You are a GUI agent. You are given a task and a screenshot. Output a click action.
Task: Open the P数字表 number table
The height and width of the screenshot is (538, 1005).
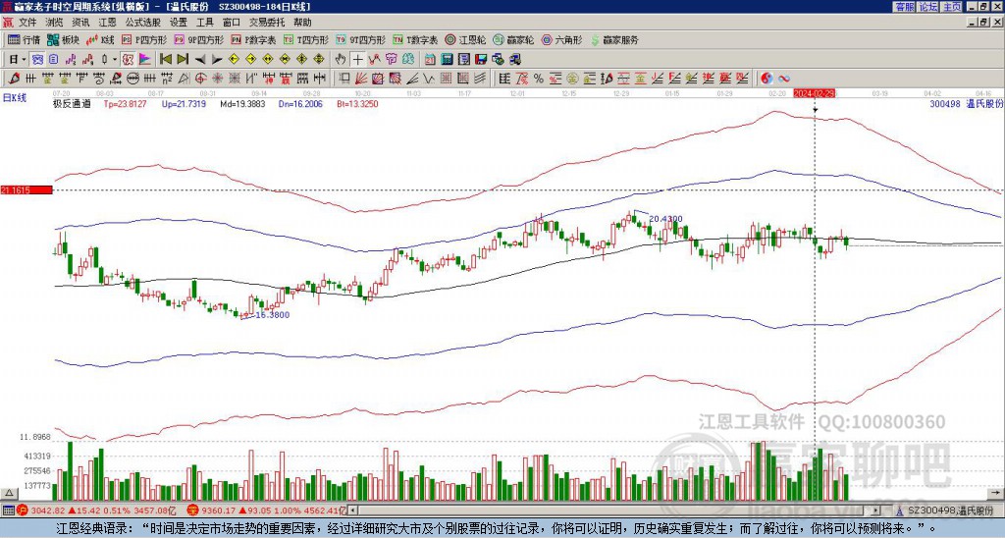pos(254,39)
